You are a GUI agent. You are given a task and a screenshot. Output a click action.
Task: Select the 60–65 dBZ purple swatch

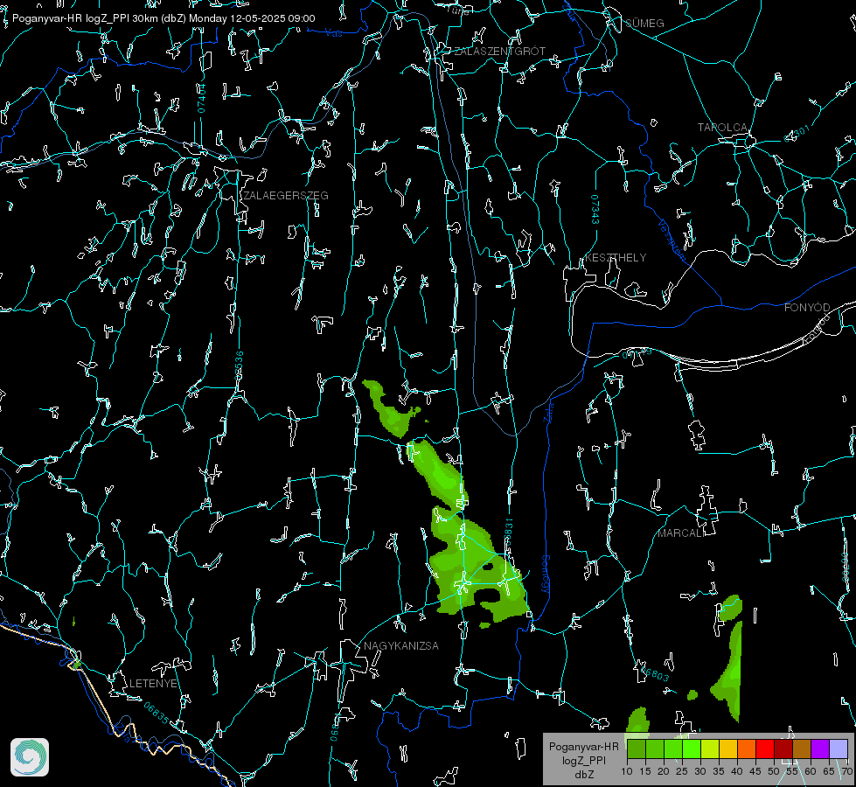click(x=820, y=749)
